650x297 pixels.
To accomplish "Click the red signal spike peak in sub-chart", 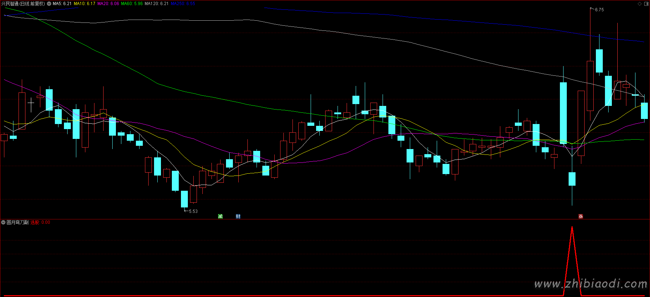I will coord(572,227).
